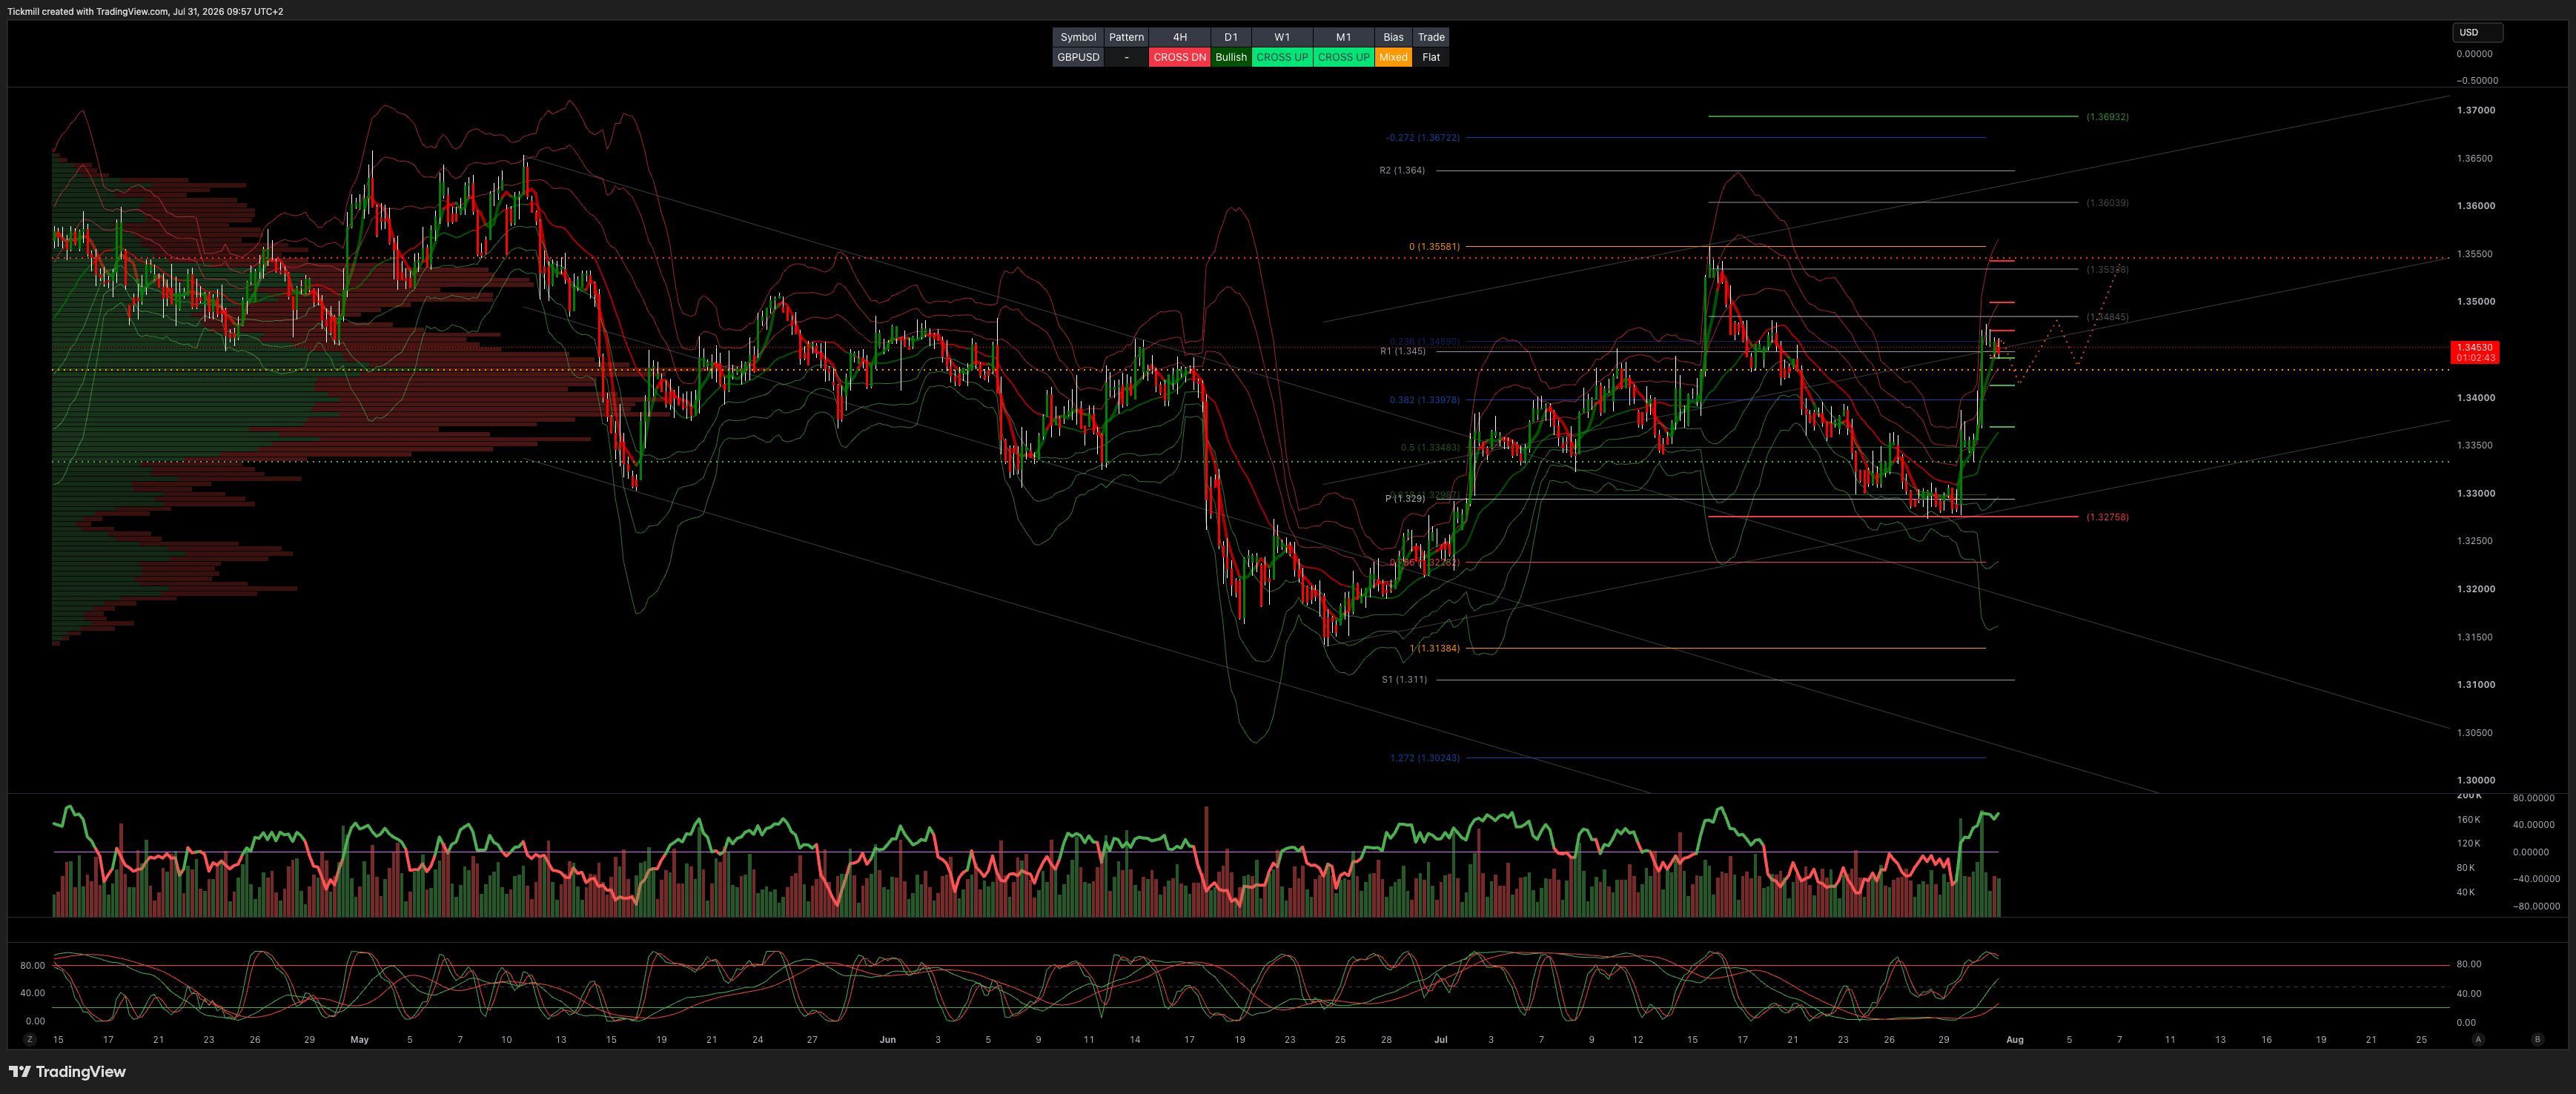
Task: Click the R1 (1.345) pivot label
Action: (1403, 351)
